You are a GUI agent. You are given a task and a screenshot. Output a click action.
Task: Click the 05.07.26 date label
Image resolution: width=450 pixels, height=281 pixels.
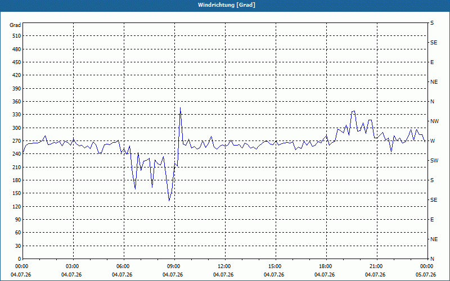[x=426, y=275]
